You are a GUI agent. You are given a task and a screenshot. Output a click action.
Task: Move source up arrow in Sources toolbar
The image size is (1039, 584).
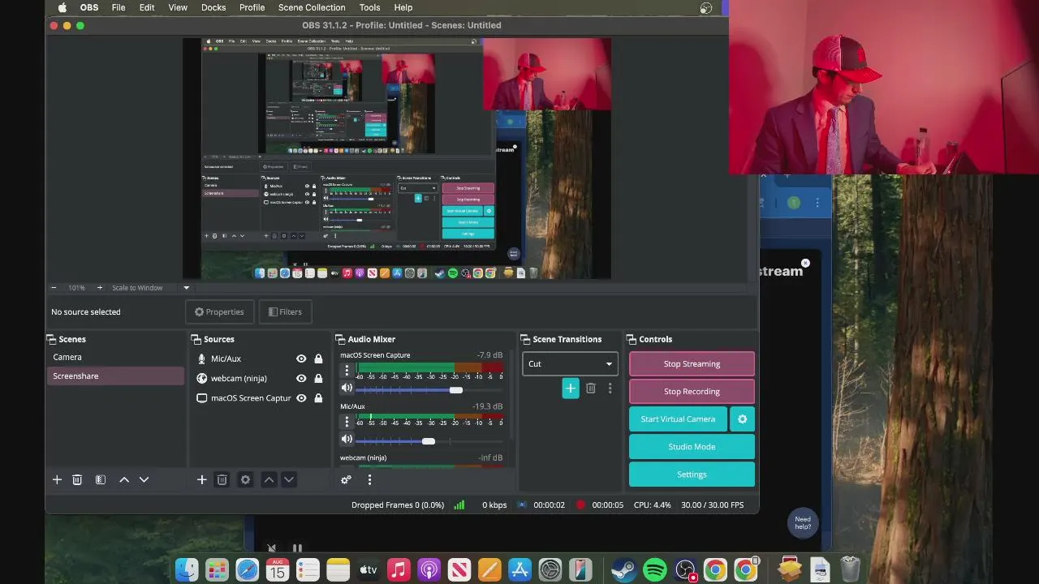[269, 479]
